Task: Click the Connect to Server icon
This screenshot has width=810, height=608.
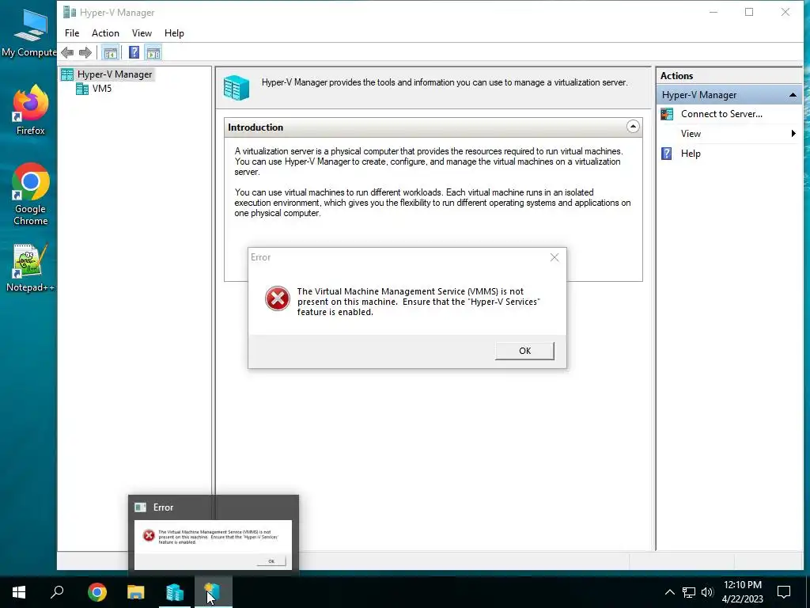Action: 667,114
